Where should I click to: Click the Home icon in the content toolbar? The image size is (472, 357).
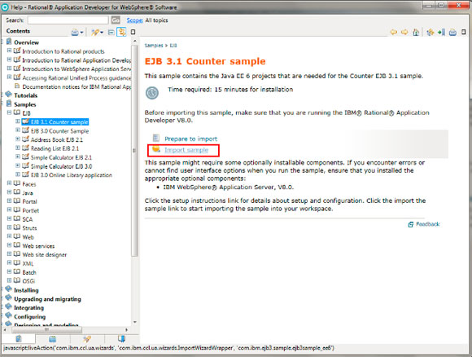coord(416,32)
